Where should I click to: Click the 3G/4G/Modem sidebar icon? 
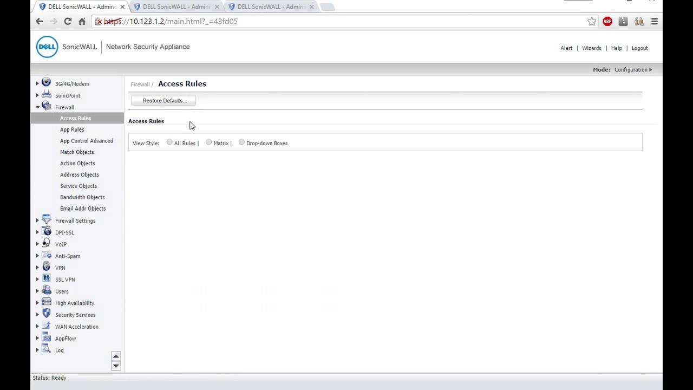pyautogui.click(x=46, y=82)
